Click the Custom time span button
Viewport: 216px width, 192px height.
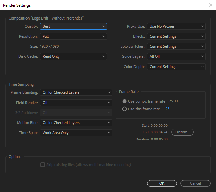(x=182, y=132)
